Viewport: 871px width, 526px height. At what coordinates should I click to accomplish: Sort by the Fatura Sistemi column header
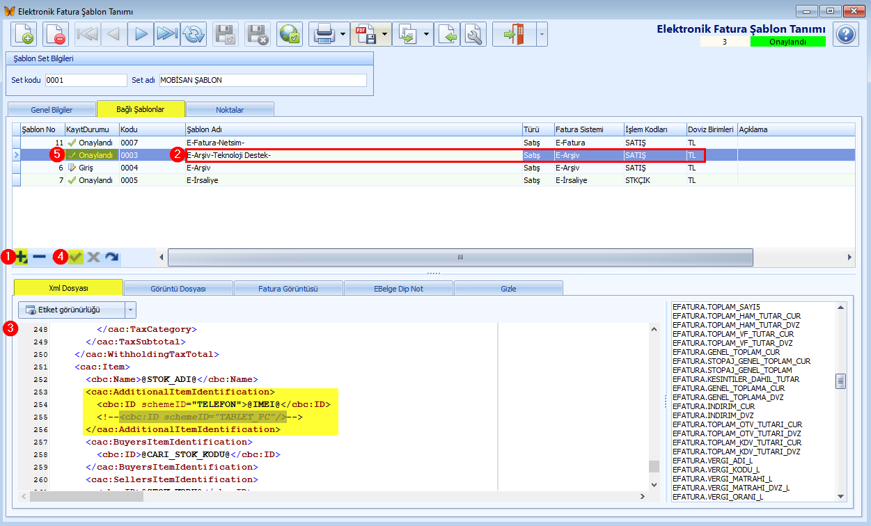[x=588, y=129]
